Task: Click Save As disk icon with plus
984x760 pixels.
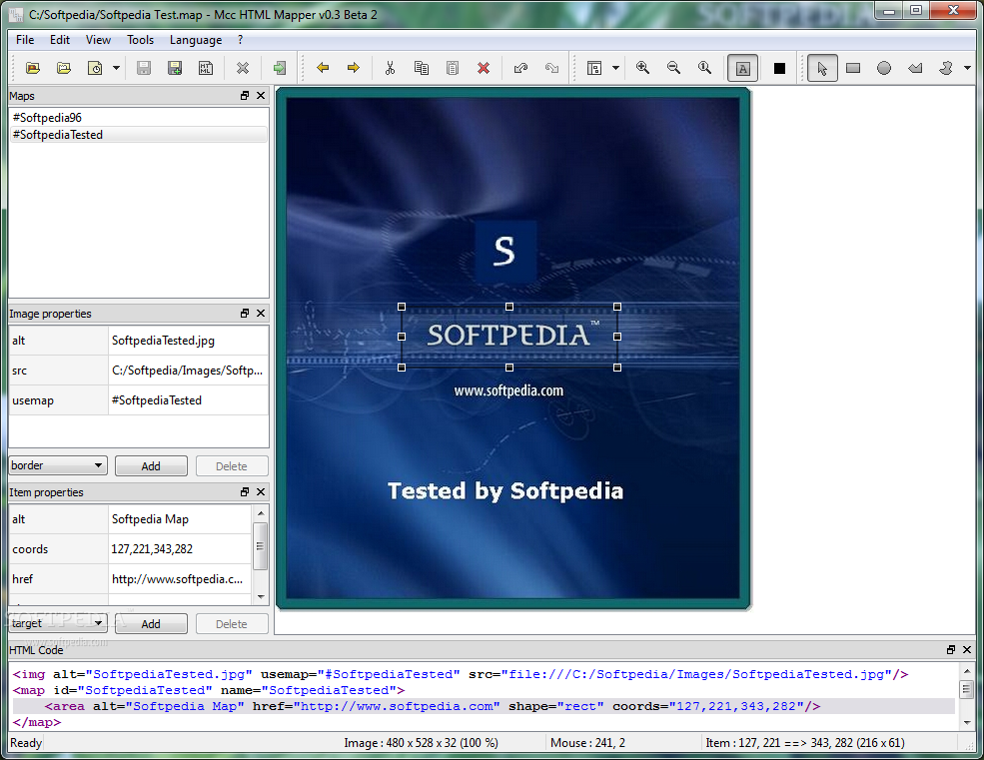Action: 175,68
